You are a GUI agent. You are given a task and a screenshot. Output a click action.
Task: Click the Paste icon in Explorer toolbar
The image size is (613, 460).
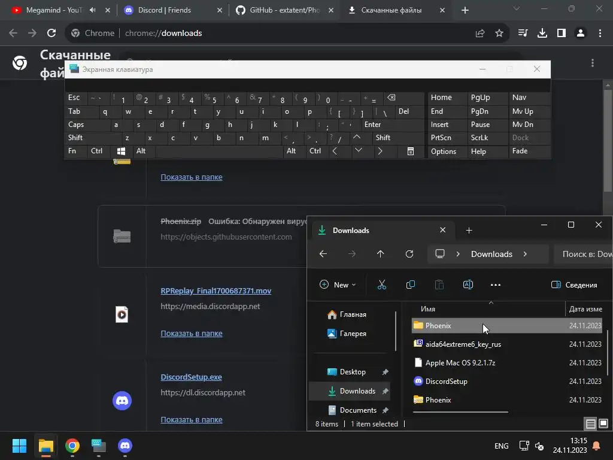coord(439,285)
